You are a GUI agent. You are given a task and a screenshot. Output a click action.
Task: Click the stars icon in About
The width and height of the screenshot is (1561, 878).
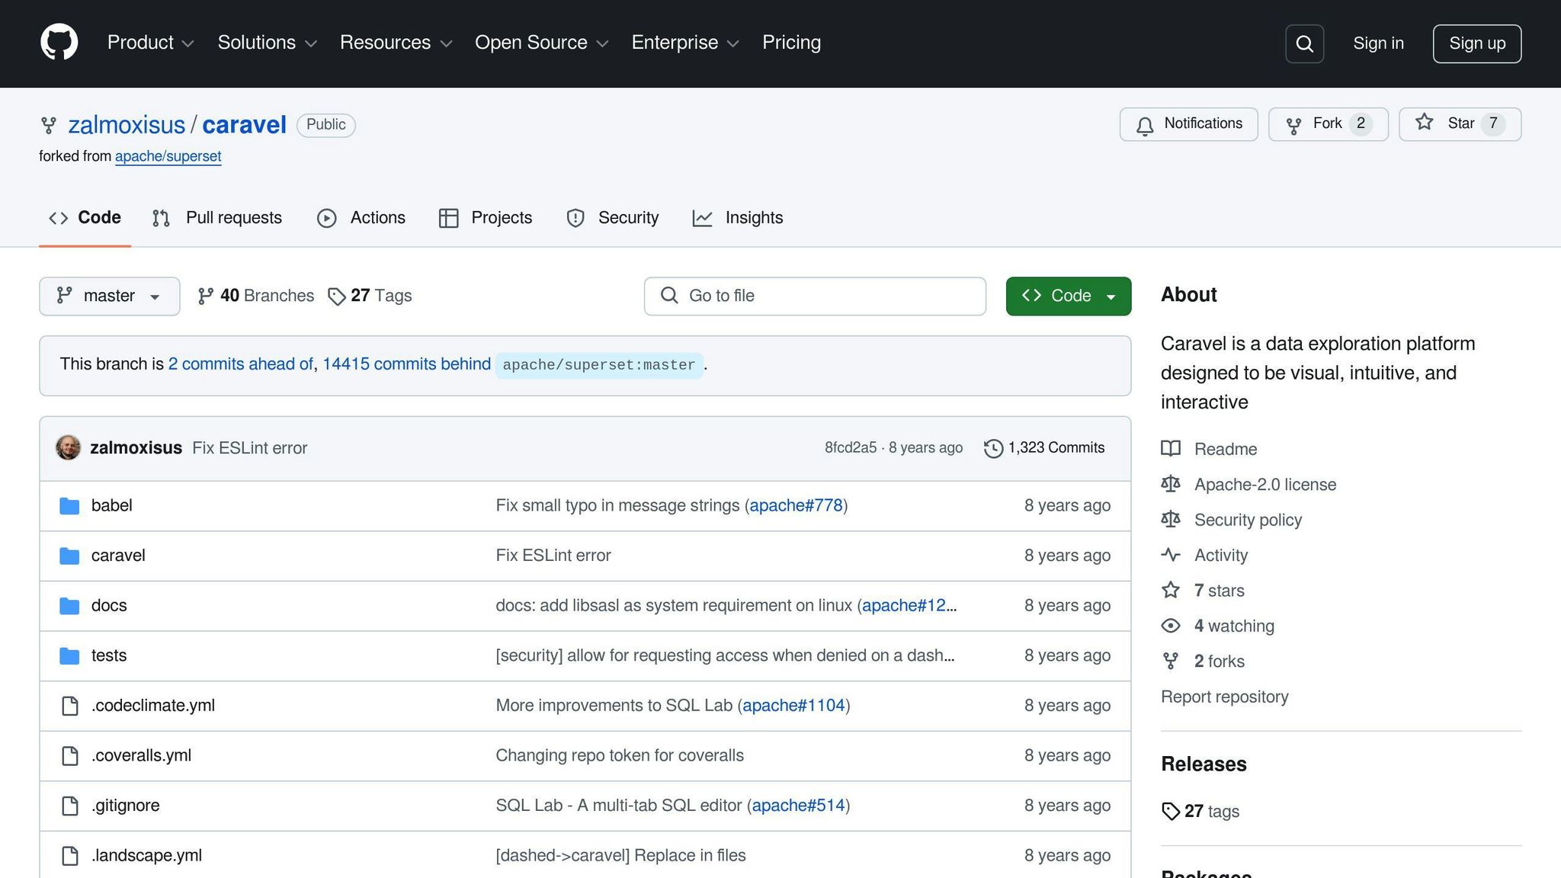pyautogui.click(x=1171, y=590)
